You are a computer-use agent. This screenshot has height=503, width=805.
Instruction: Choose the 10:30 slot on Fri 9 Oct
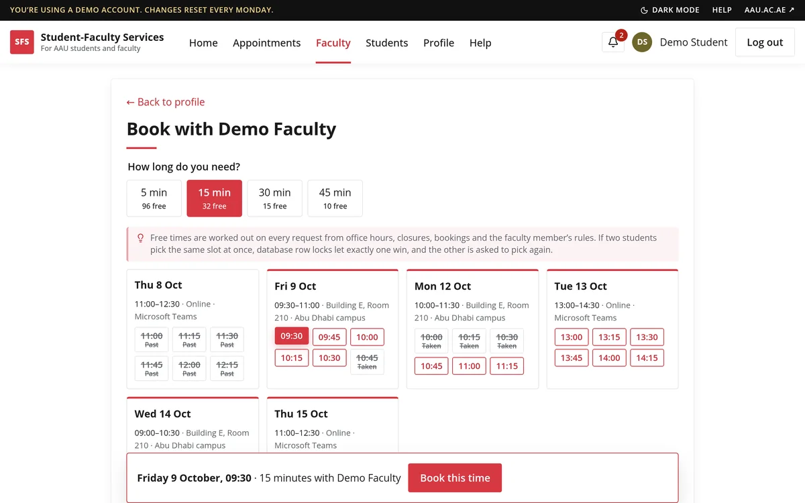click(329, 357)
